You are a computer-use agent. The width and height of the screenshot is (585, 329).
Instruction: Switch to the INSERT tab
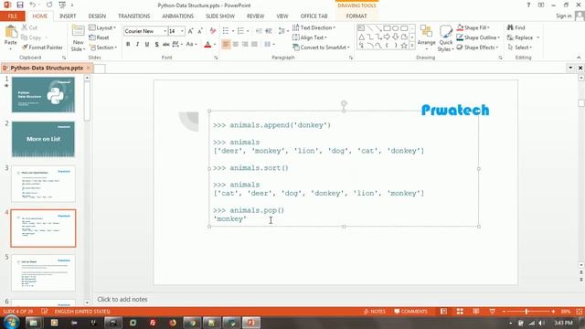pyautogui.click(x=68, y=16)
